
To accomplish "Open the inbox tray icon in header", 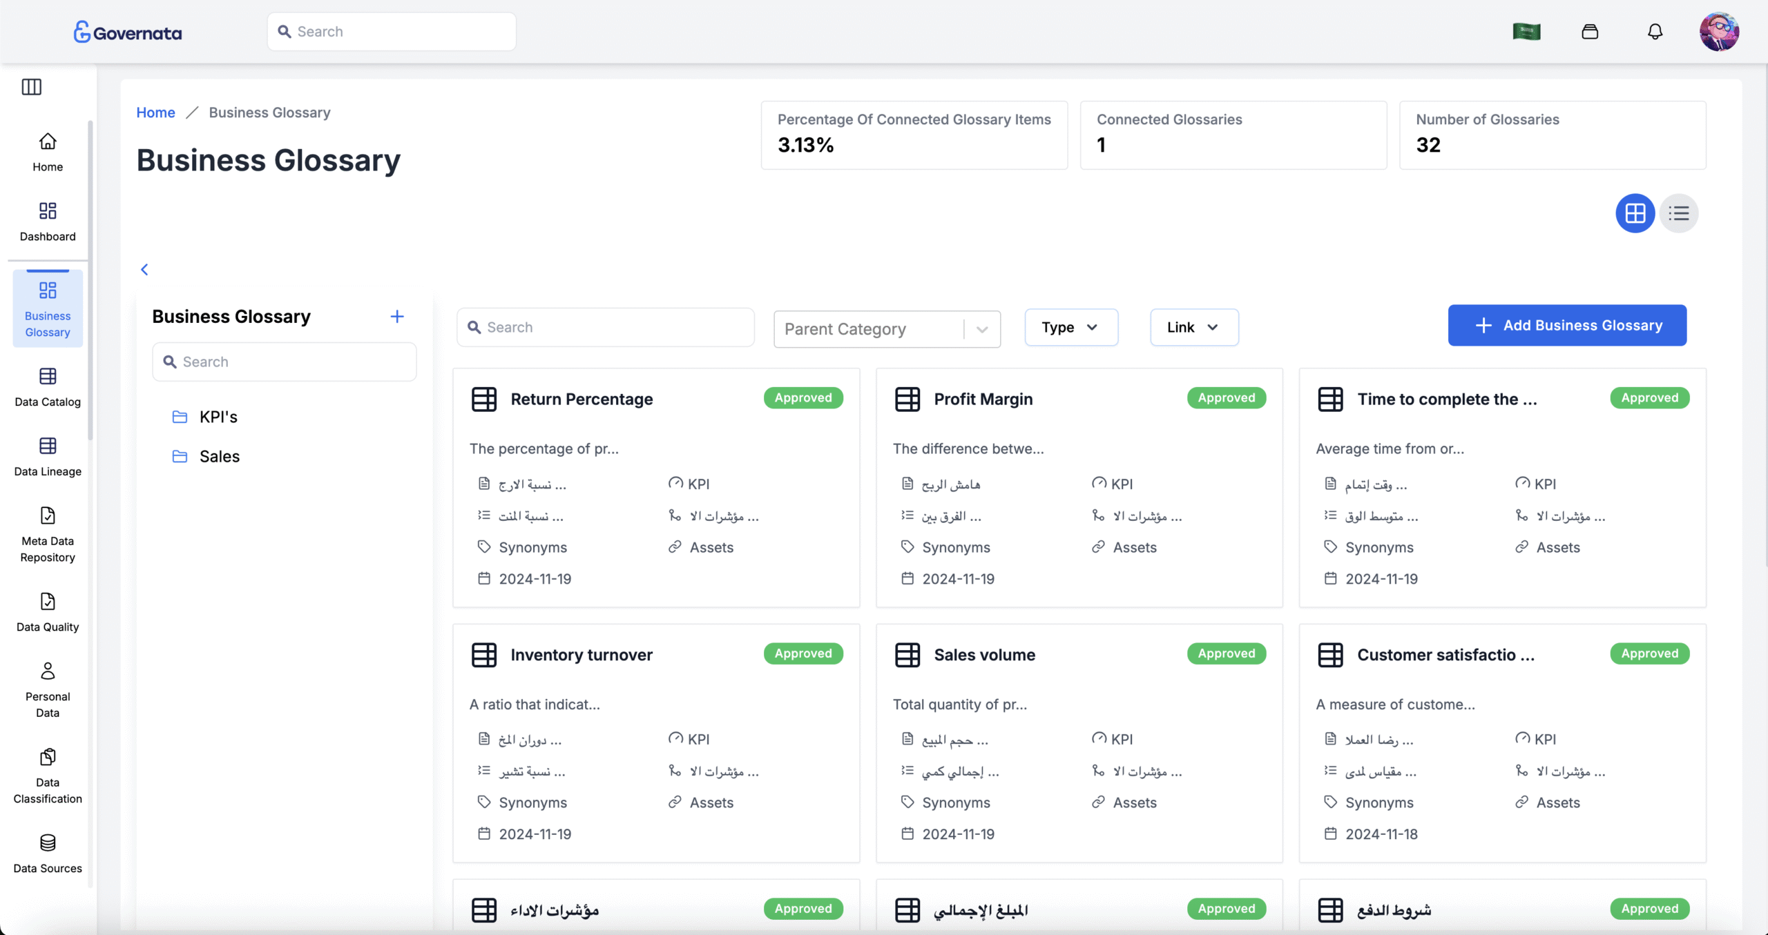I will point(1590,32).
